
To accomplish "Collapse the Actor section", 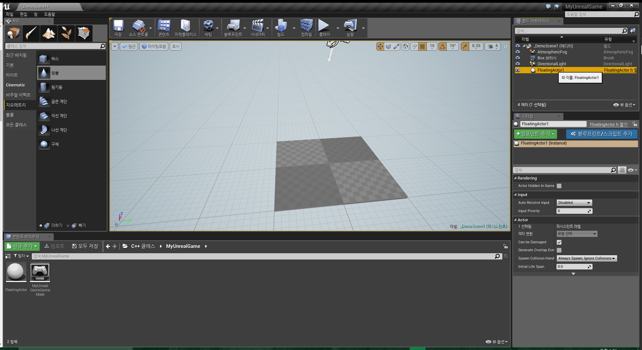I will click(x=515, y=220).
